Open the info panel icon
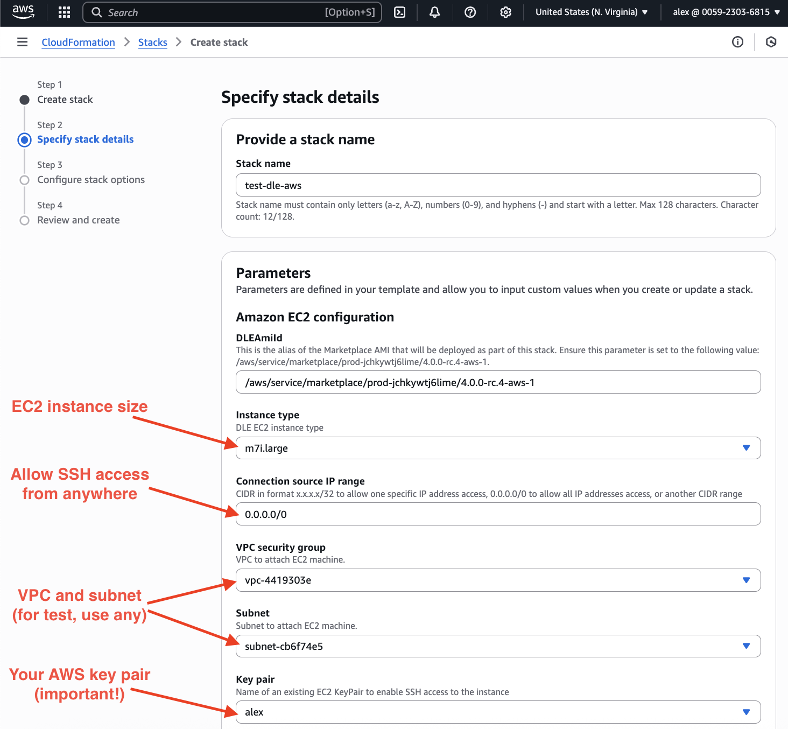Screen dimensions: 788x729 738,42
